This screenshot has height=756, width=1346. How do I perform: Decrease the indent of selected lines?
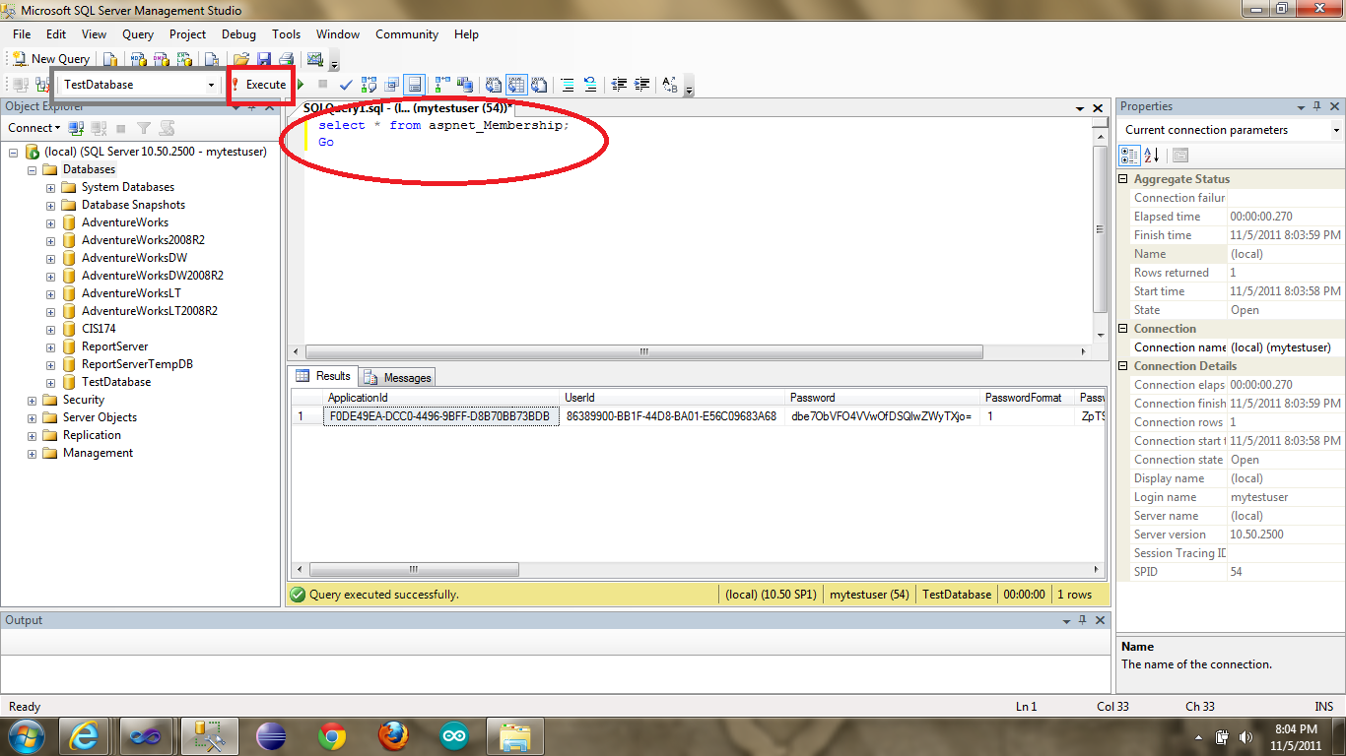point(619,85)
